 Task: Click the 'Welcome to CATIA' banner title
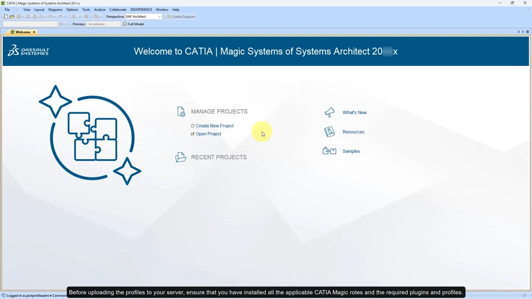coord(265,51)
